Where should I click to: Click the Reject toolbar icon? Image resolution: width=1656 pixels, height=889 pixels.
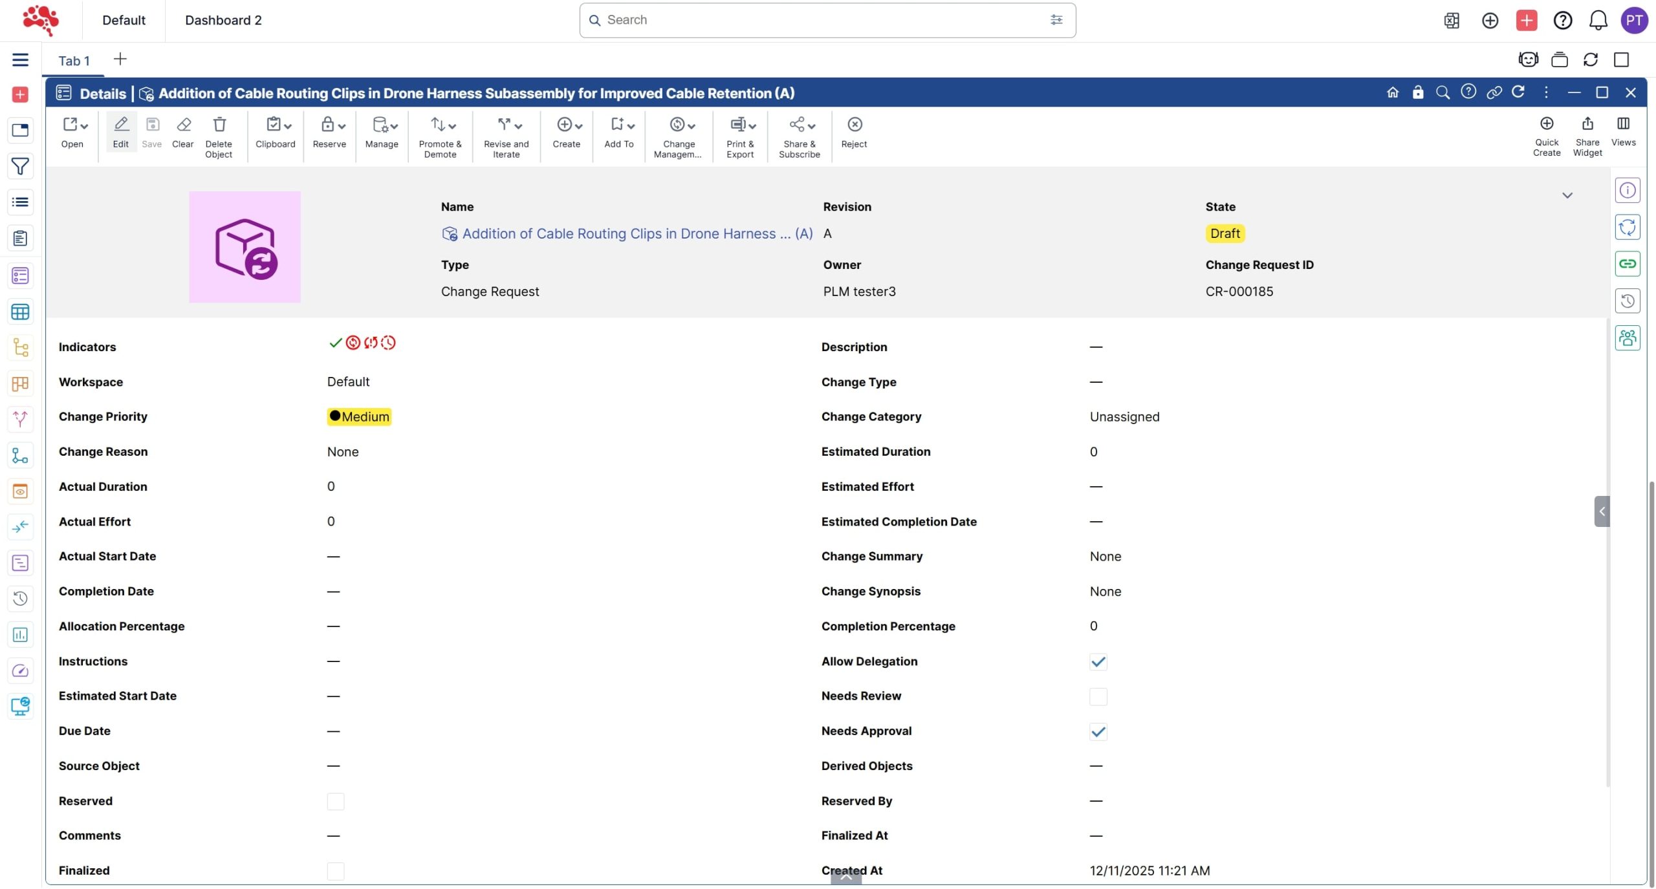855,124
